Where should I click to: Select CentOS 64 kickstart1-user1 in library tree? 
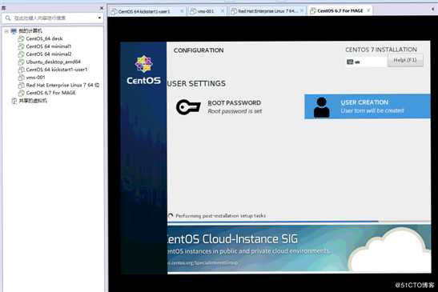pyautogui.click(x=57, y=70)
